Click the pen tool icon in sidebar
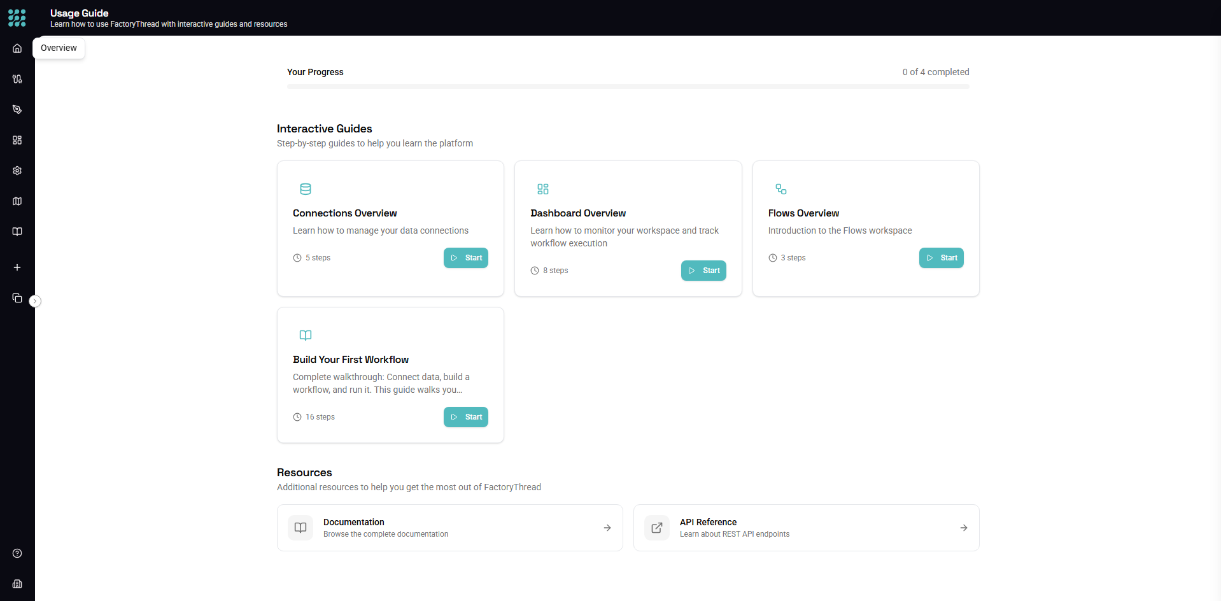The image size is (1221, 601). tap(17, 110)
